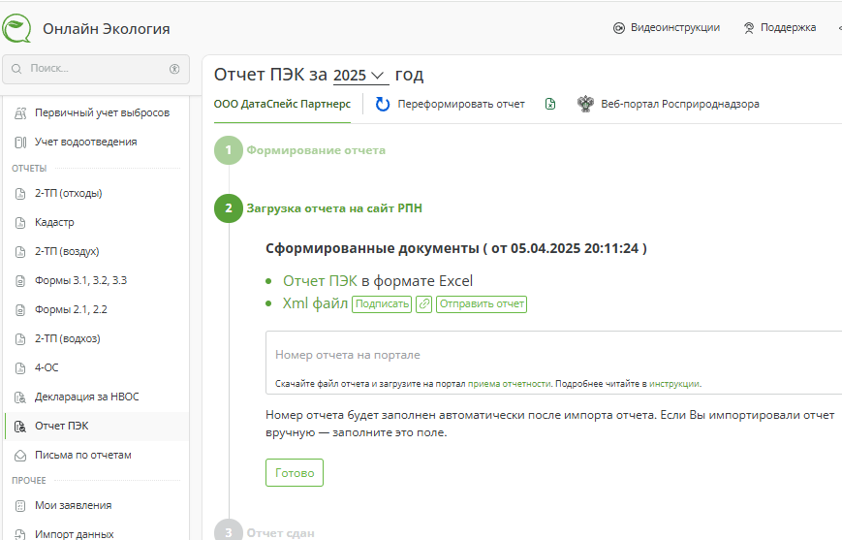
Task: Click the icon at right of search box
Action: [x=174, y=69]
